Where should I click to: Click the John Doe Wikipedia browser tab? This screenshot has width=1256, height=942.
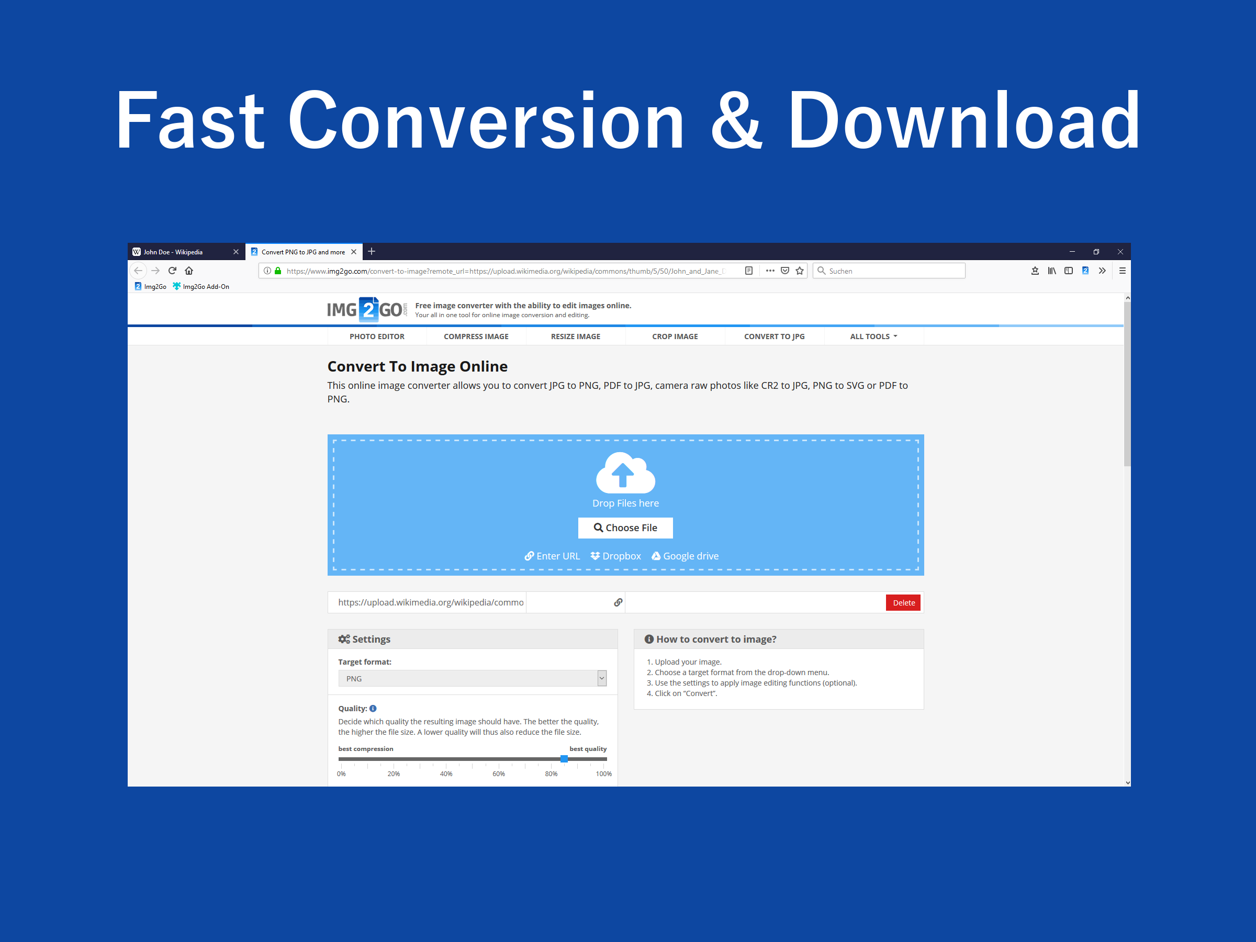coord(183,250)
